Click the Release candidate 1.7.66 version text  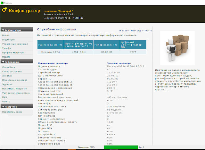click(x=58, y=14)
